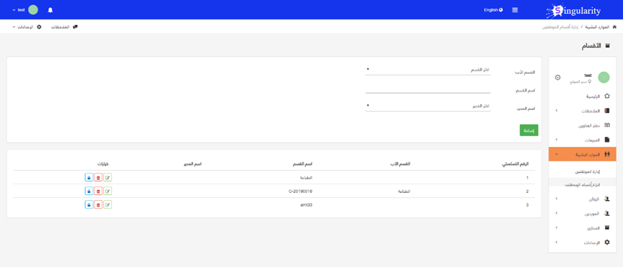Open the notifications bell in the top bar
The height and width of the screenshot is (267, 623).
pos(50,10)
